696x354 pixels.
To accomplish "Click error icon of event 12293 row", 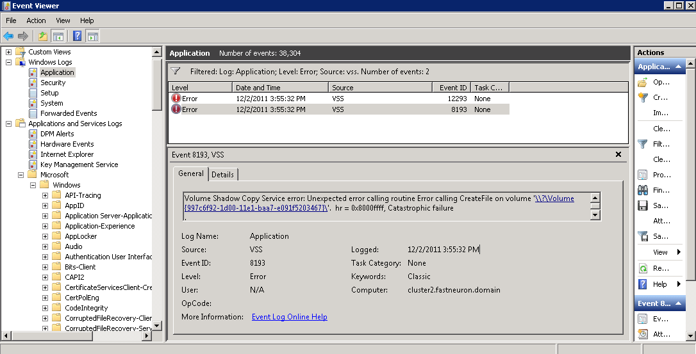I will click(x=176, y=99).
